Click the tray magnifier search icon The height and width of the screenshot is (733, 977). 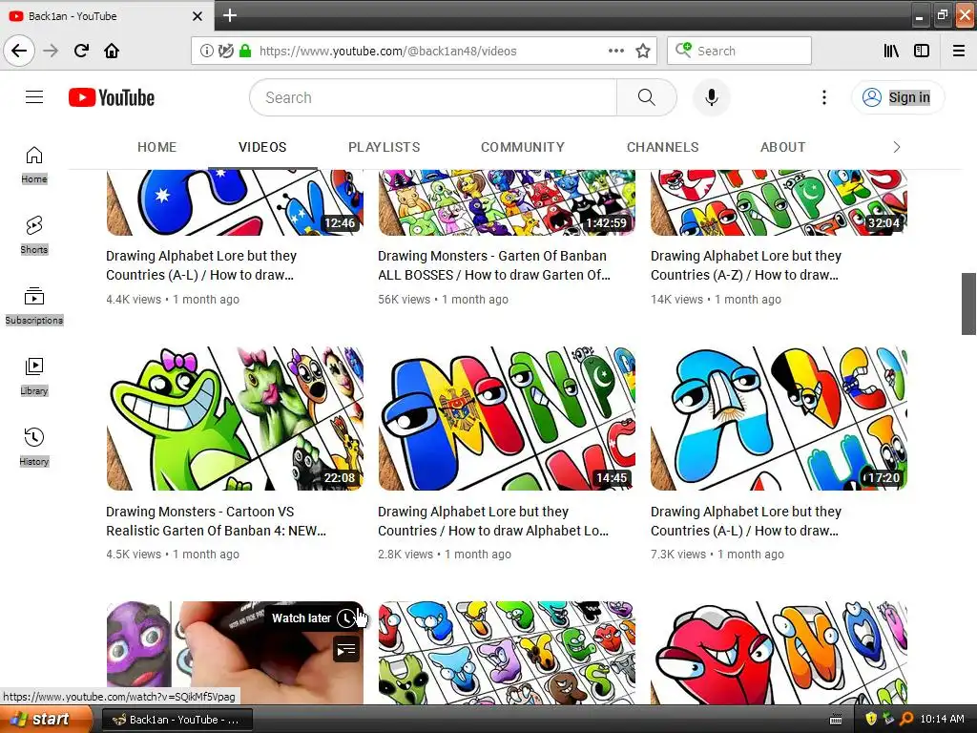(906, 719)
